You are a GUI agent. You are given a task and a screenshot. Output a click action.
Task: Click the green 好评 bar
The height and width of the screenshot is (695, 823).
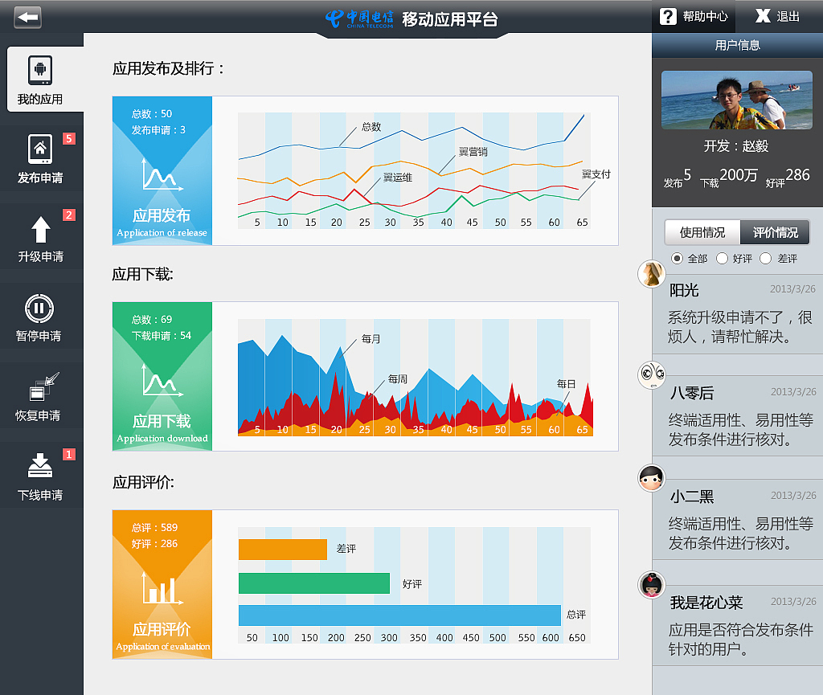pos(314,583)
